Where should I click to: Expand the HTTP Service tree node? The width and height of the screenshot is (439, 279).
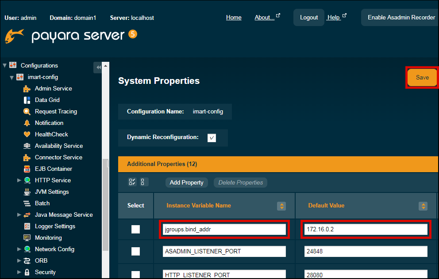pyautogui.click(x=19, y=181)
